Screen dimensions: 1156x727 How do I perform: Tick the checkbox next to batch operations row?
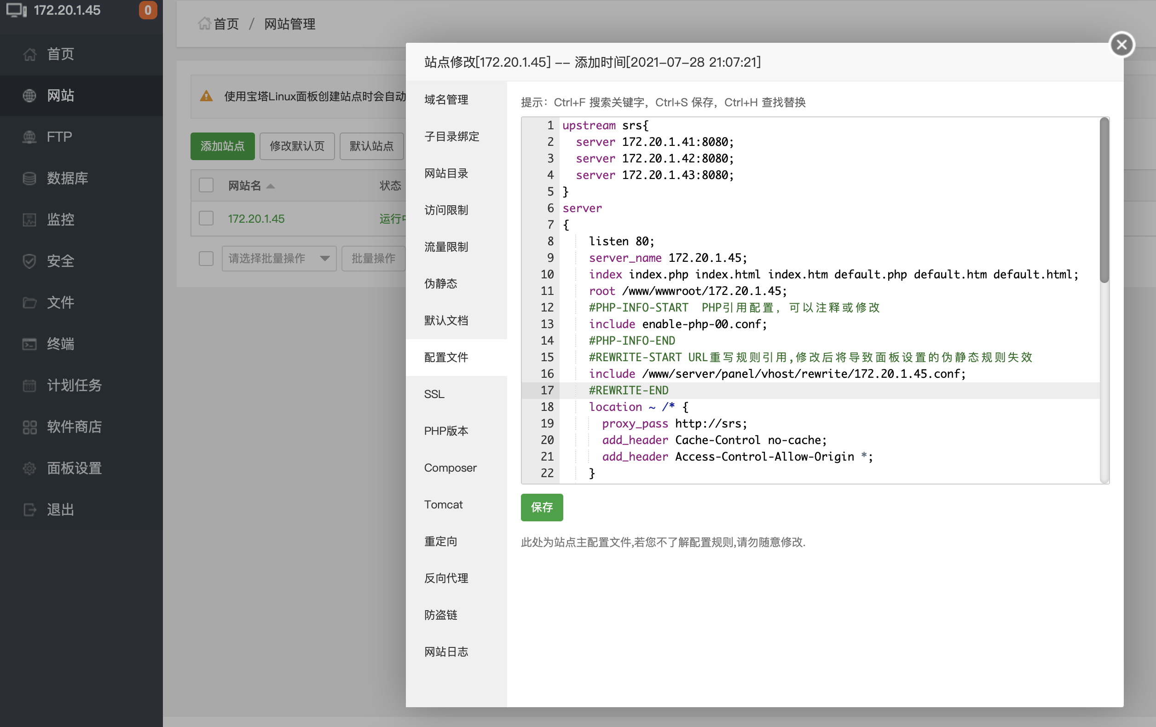pyautogui.click(x=206, y=258)
